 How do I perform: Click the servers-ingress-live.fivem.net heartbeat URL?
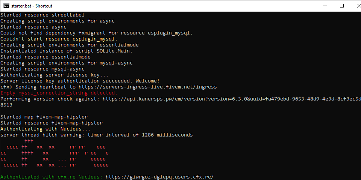(x=147, y=87)
